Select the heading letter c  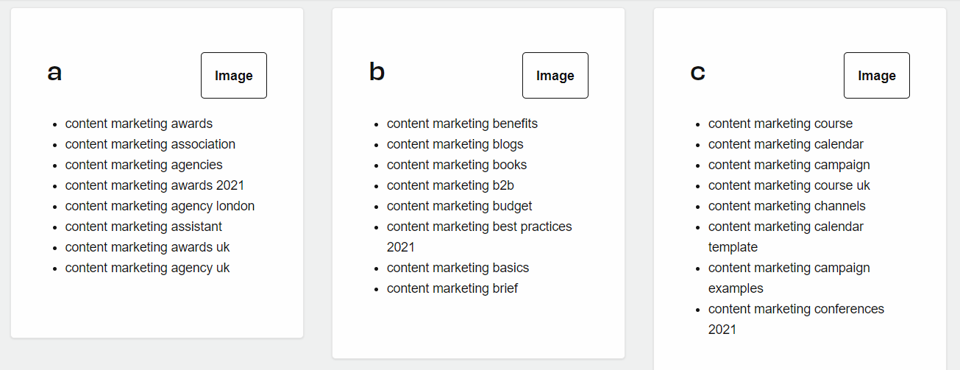pos(698,73)
